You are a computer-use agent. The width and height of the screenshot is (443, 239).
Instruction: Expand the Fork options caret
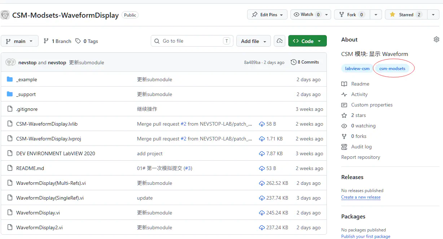point(376,14)
